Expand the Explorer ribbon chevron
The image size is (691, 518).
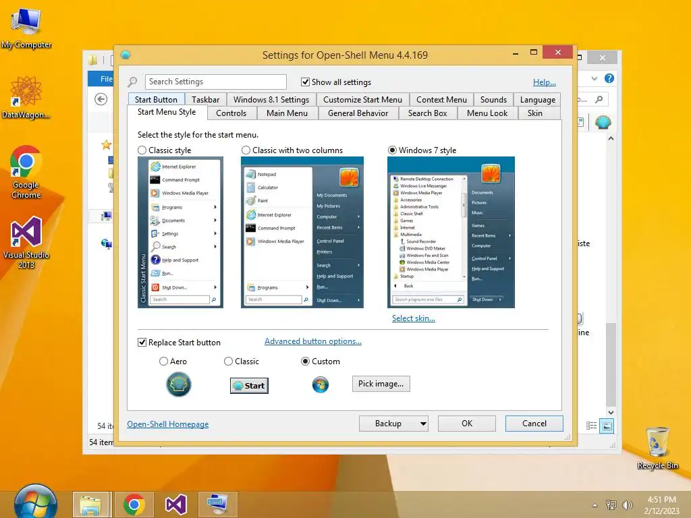[x=595, y=78]
